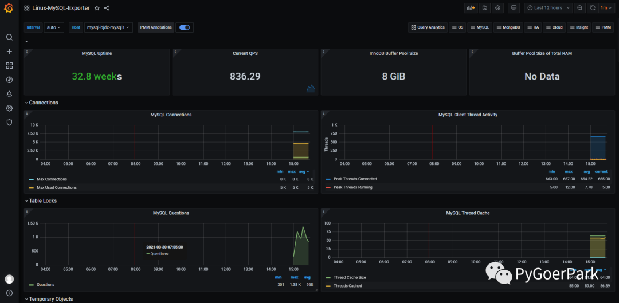
Task: Open the Configuration gear in sidebar
Action: coord(10,108)
